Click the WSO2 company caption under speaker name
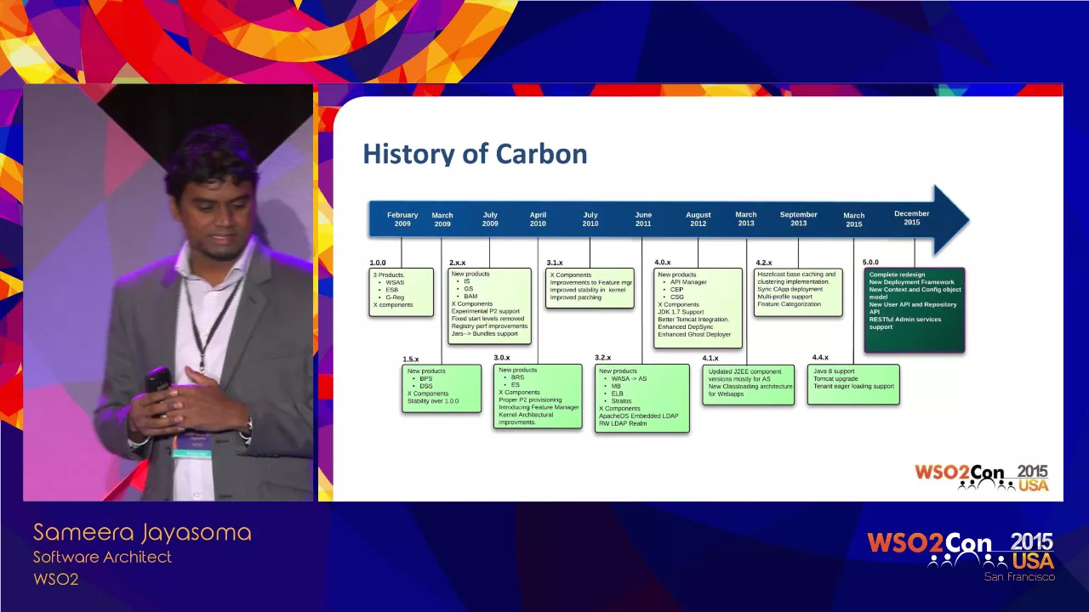 coord(56,580)
